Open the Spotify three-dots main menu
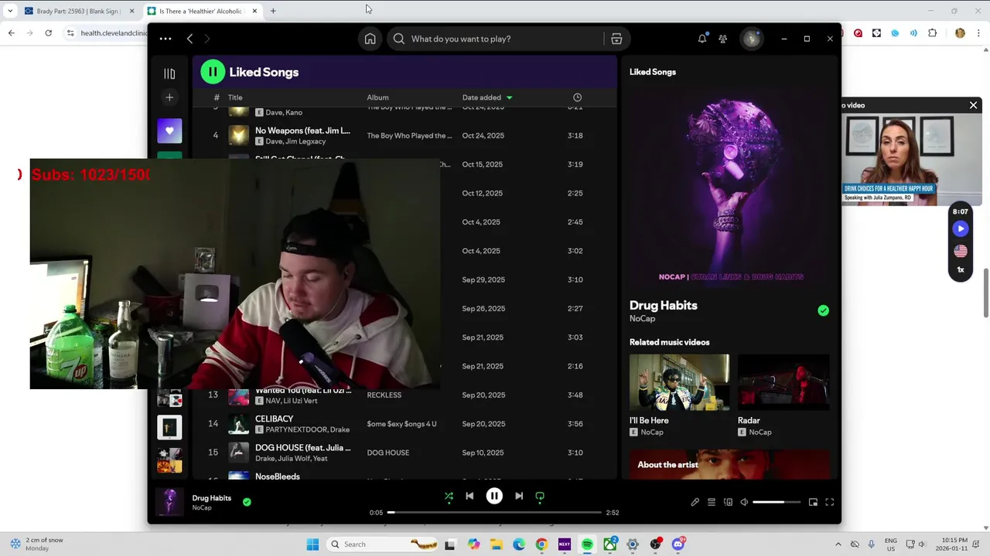The height and width of the screenshot is (556, 990). (x=166, y=39)
